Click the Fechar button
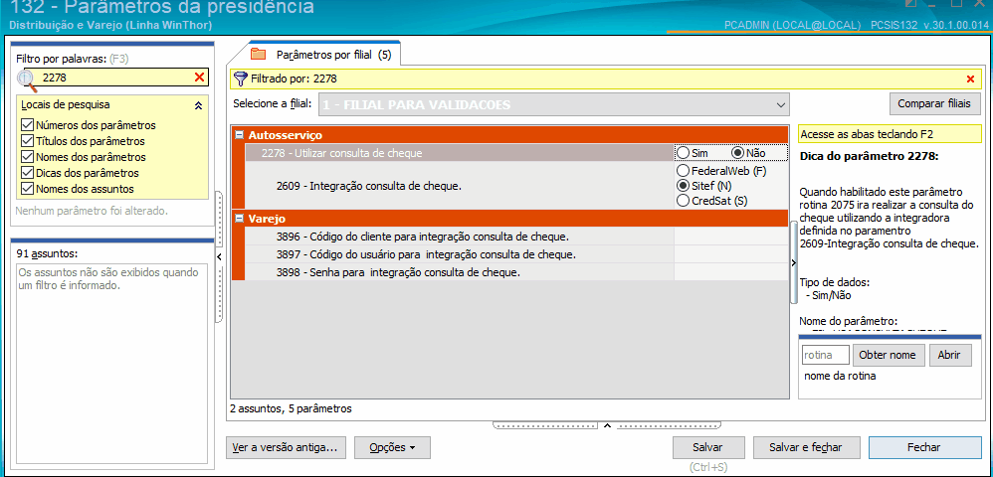The height and width of the screenshot is (477, 993). click(924, 447)
